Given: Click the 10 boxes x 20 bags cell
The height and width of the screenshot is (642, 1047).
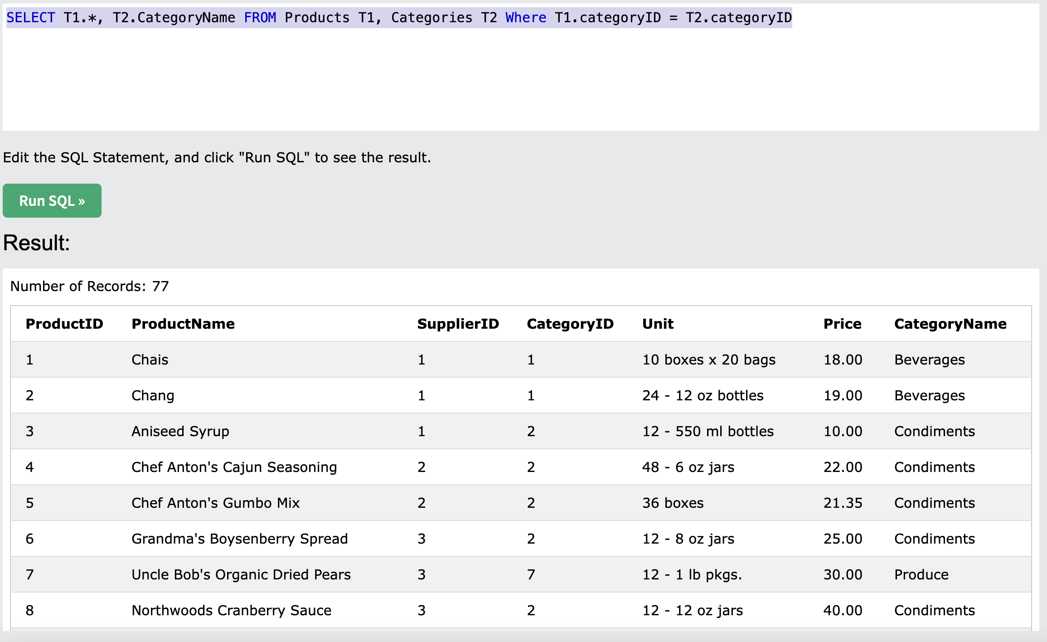Looking at the screenshot, I should tap(709, 360).
